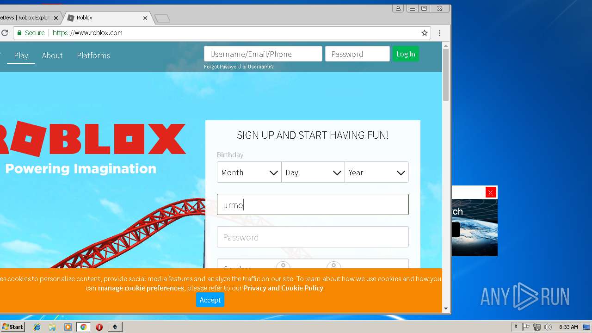Open Forgot Password or Username link

(x=239, y=67)
